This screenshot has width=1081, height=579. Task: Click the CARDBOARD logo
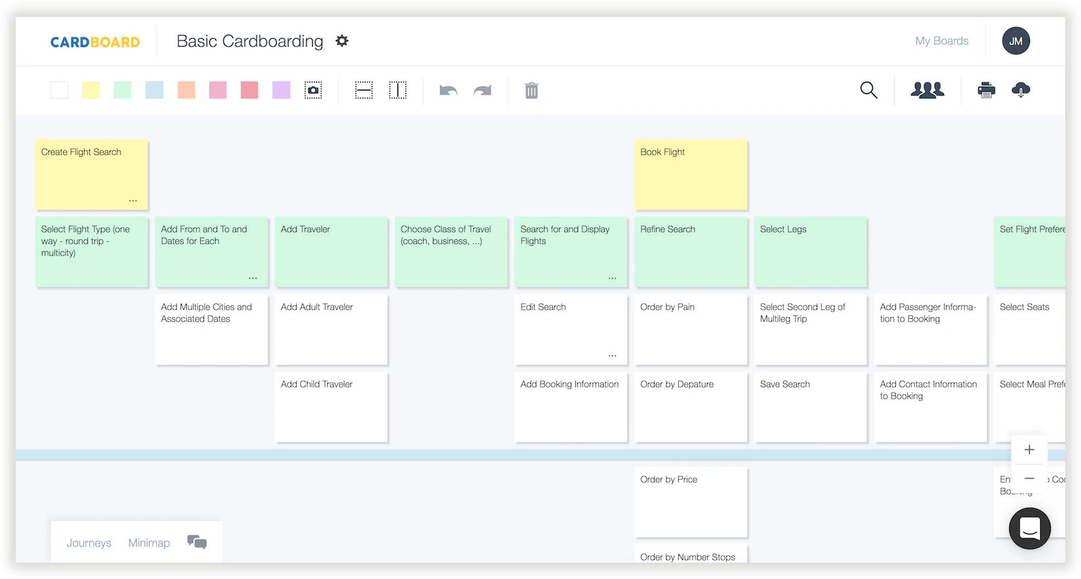(95, 42)
